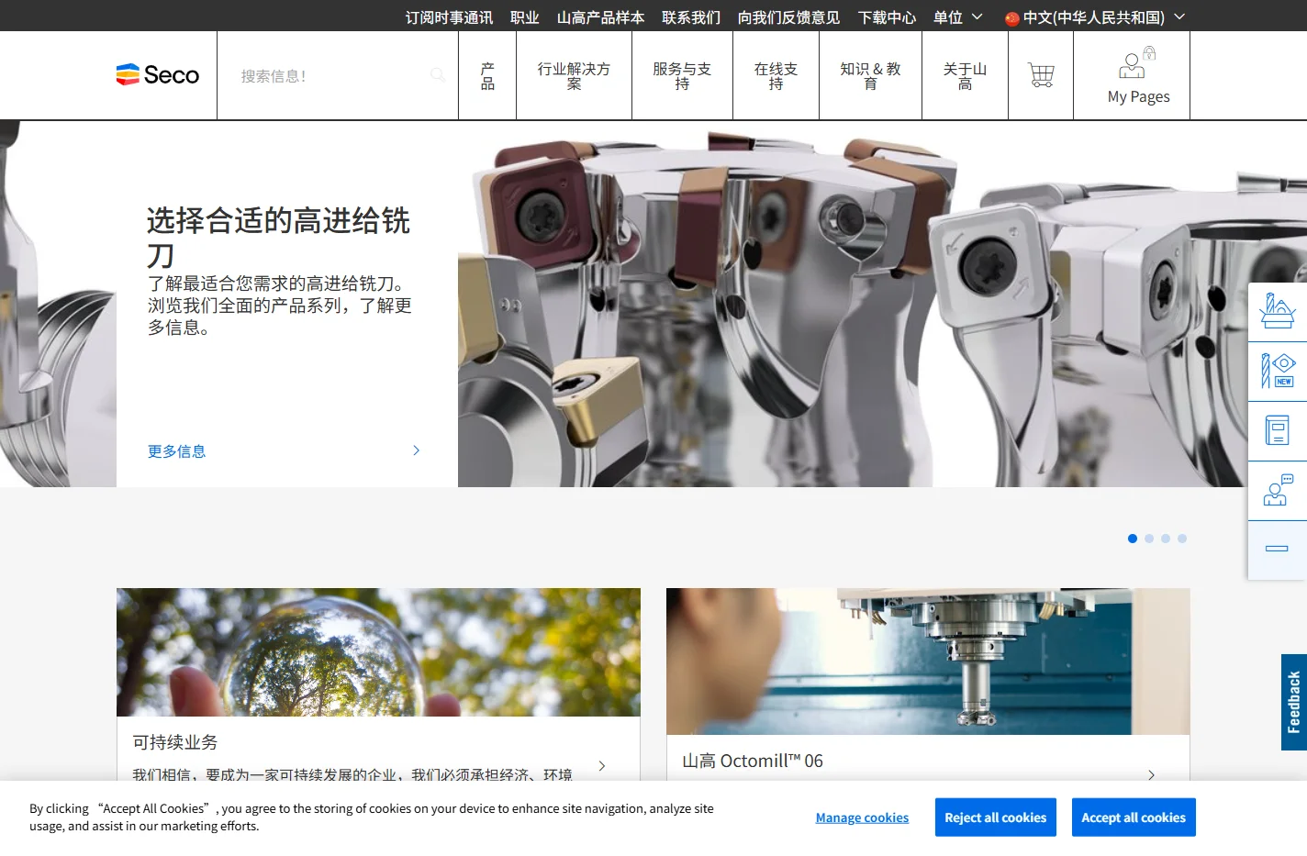Open 山高产品样本 link
The width and height of the screenshot is (1307, 856).
point(600,17)
